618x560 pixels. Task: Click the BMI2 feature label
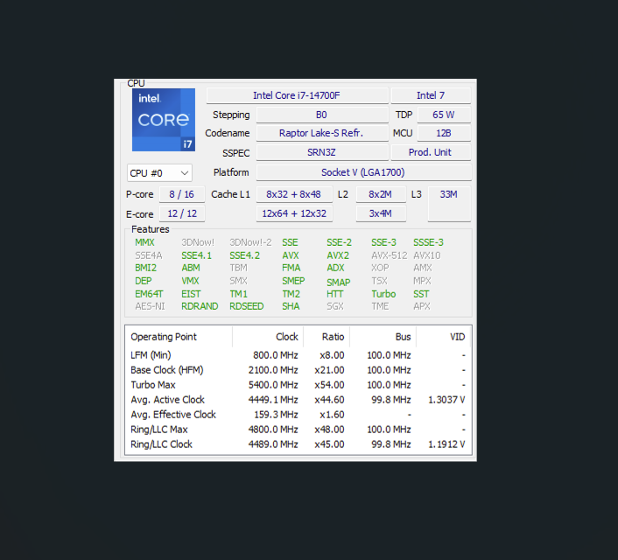pyautogui.click(x=146, y=268)
